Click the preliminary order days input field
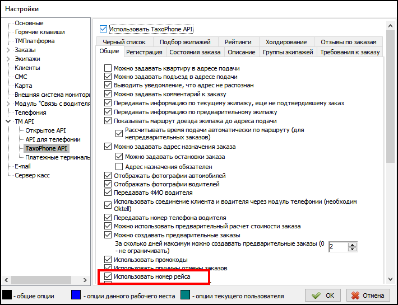Image resolution: width=398 pixels, height=305 pixels. click(338, 247)
